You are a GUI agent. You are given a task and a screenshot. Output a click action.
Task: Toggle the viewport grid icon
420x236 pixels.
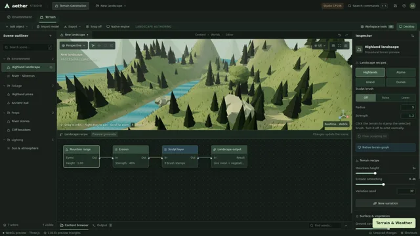(333, 45)
